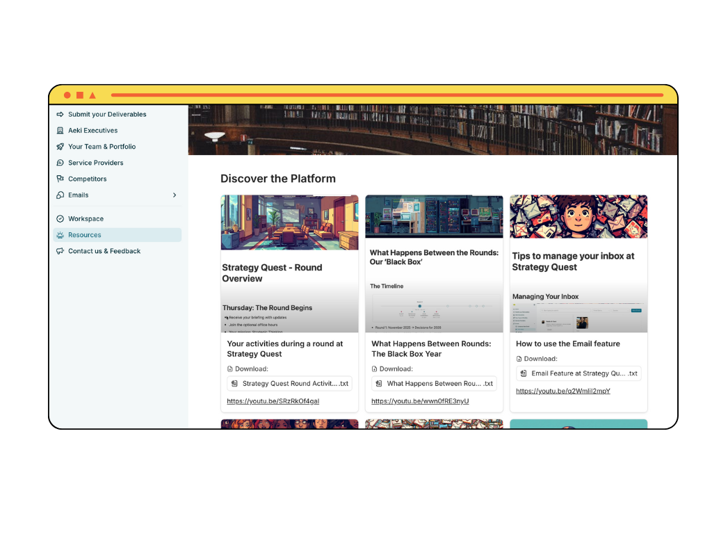Click the Contact us & Feedback megaphone icon

pos(60,251)
